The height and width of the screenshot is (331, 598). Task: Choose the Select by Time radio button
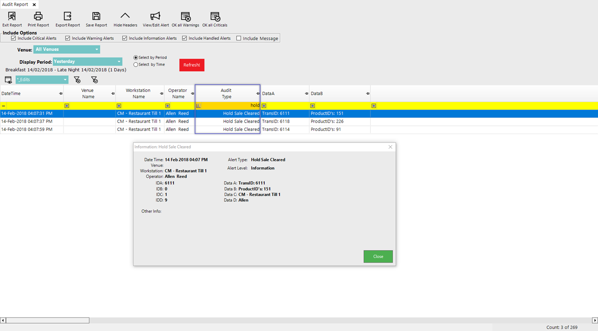136,65
